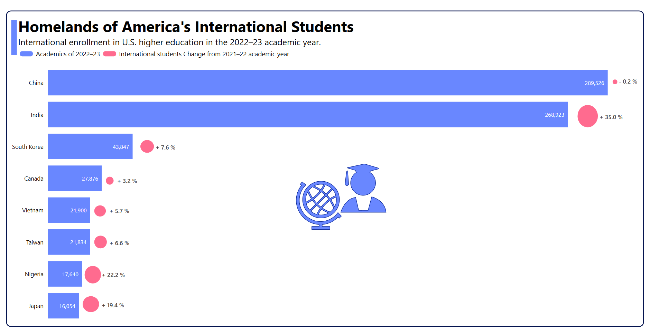Click China's small pink change dot
Viewport: 650px width, 336px height.
(615, 82)
